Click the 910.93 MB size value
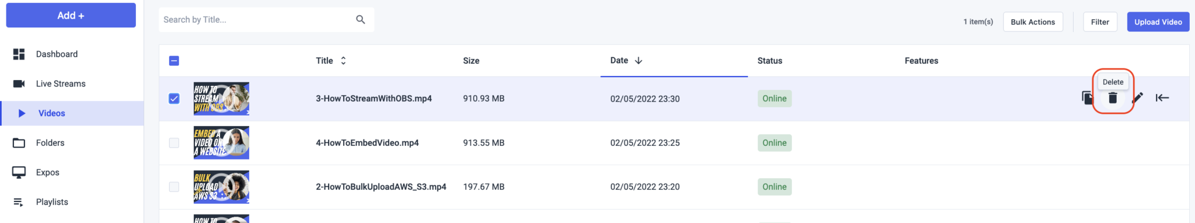This screenshot has height=223, width=1195. click(484, 99)
